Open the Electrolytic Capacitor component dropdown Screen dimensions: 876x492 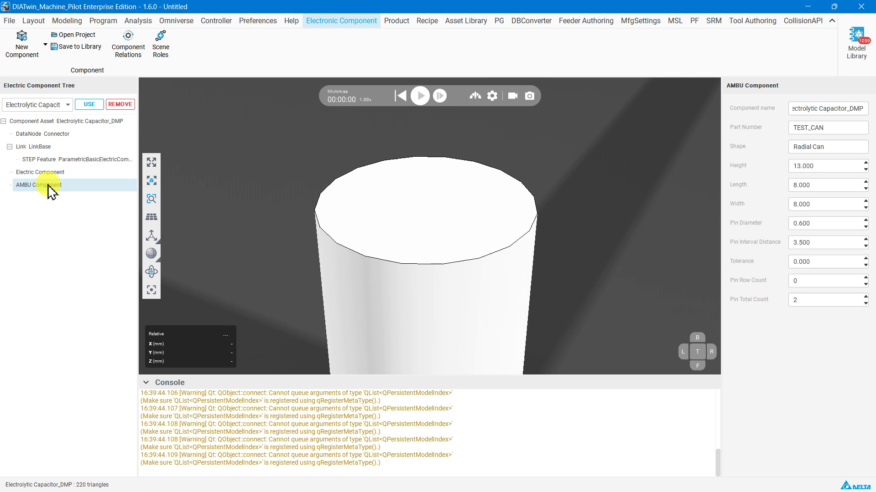[37, 105]
